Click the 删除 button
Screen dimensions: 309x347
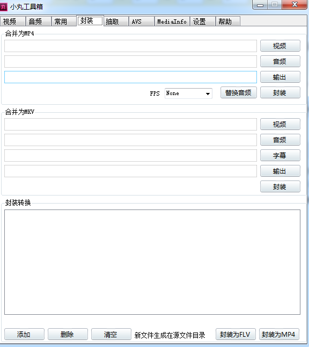click(x=68, y=334)
